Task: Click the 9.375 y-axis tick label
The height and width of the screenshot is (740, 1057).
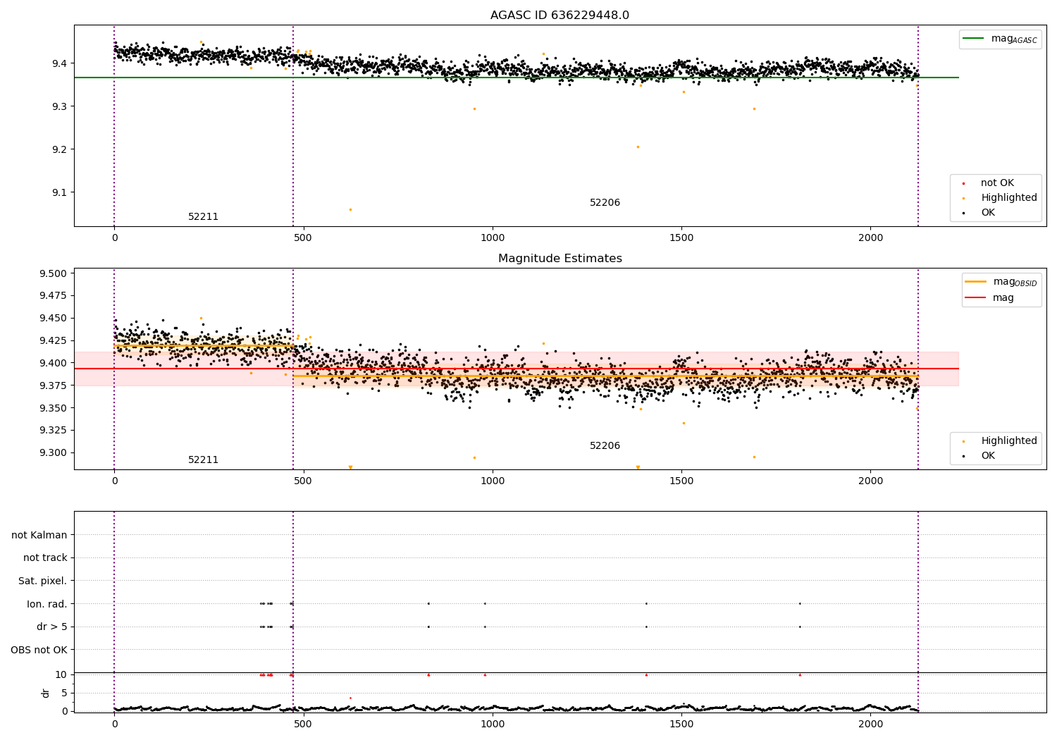Action: pyautogui.click(x=53, y=386)
